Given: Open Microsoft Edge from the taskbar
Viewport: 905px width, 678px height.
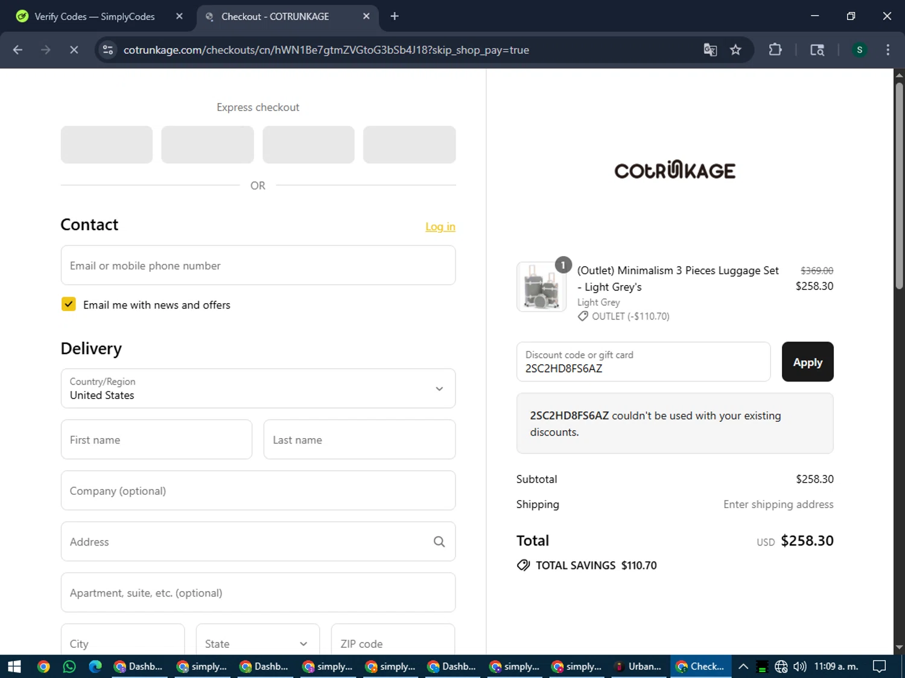Looking at the screenshot, I should point(95,667).
